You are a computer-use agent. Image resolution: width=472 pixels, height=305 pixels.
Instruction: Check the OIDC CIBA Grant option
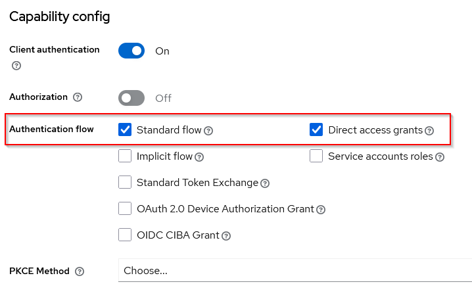click(x=125, y=235)
